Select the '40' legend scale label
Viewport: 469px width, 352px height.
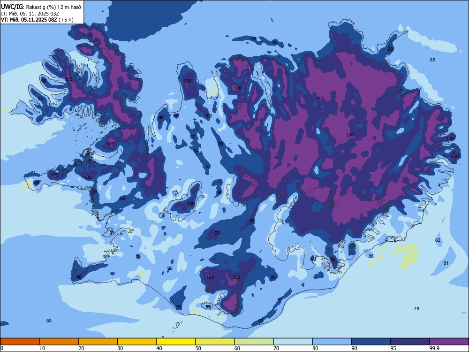coord(159,348)
